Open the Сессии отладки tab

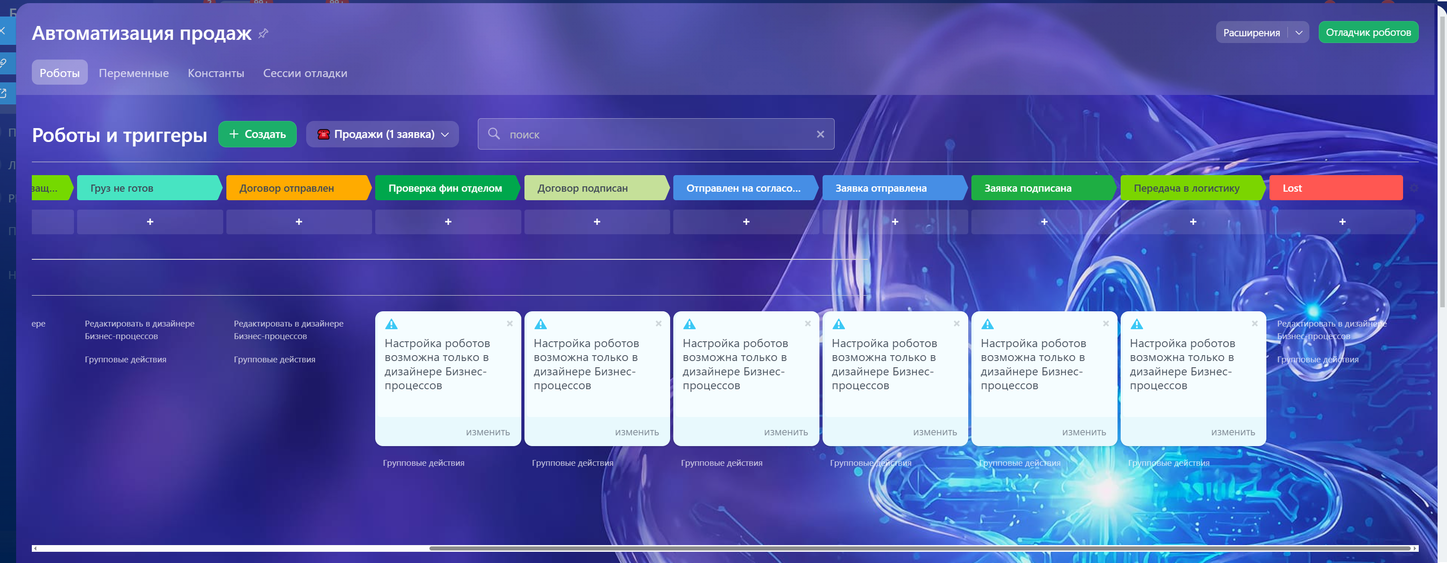305,73
